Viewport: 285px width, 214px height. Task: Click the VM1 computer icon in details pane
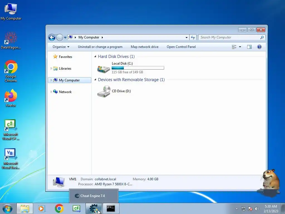pos(59,182)
